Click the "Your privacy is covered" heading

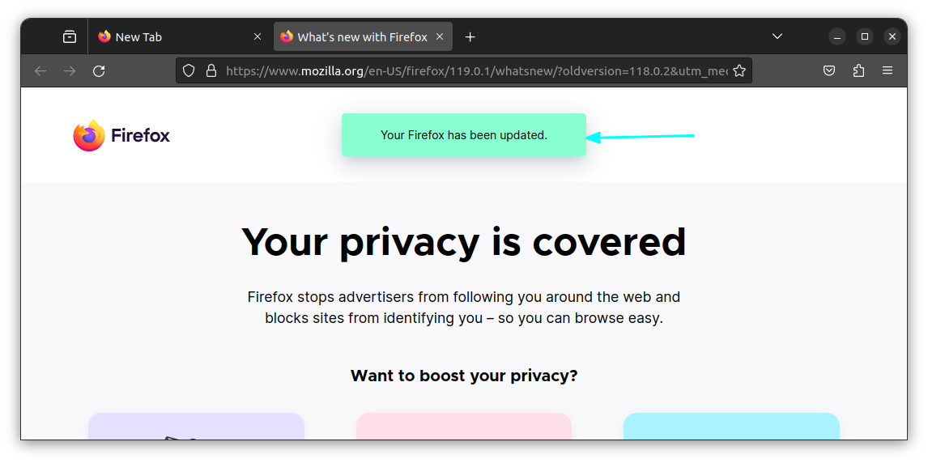pos(463,241)
